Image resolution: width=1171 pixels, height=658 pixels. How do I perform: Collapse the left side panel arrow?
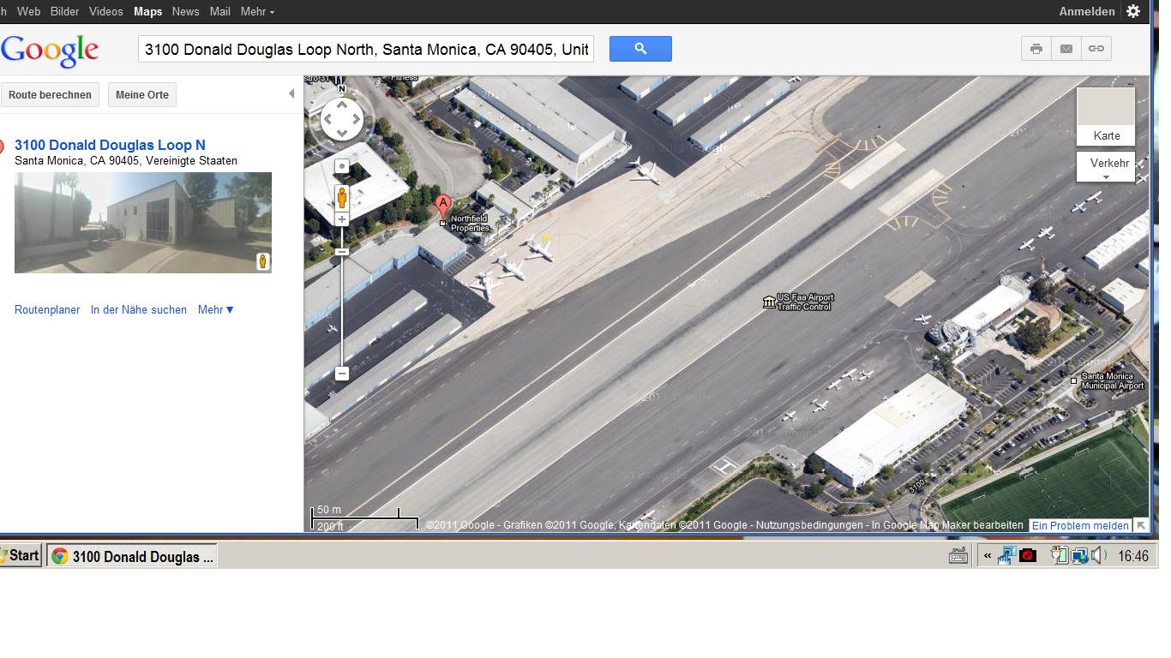pos(291,93)
